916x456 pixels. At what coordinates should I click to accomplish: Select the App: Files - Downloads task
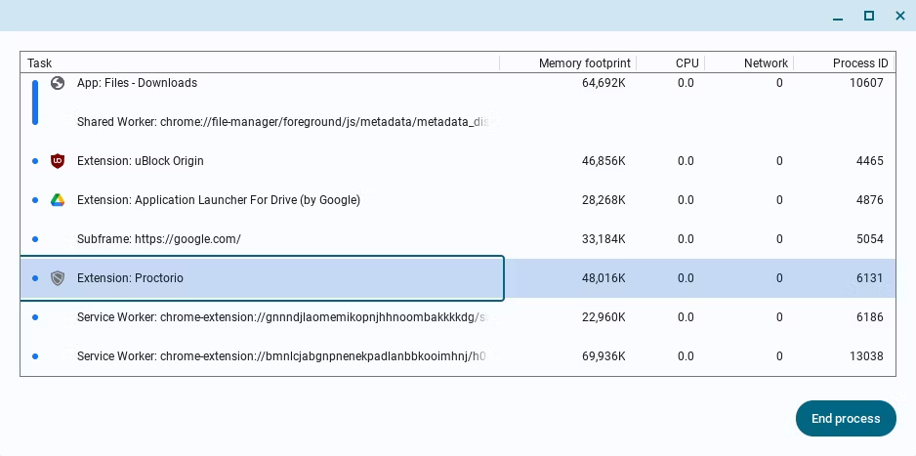(137, 83)
